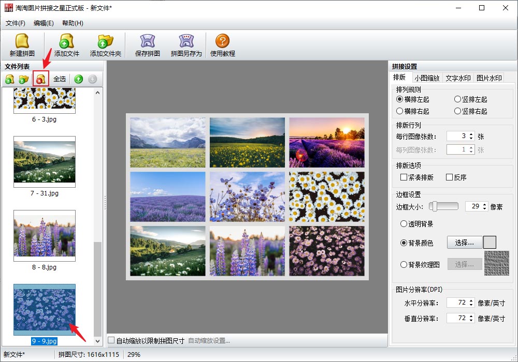This screenshot has width=518, height=362.
Task: Click the 水平分辨率 value field
Action: coord(457,303)
